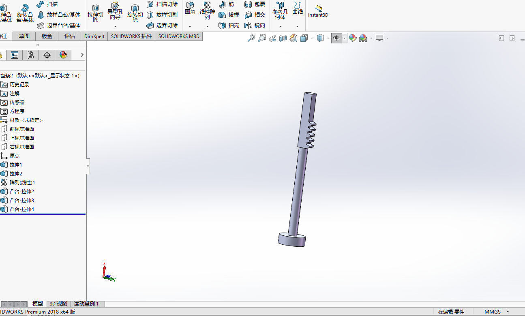Click the Swept Cut (扫描切除) tool
Viewport: 525px width, 316px height.
[162, 4]
